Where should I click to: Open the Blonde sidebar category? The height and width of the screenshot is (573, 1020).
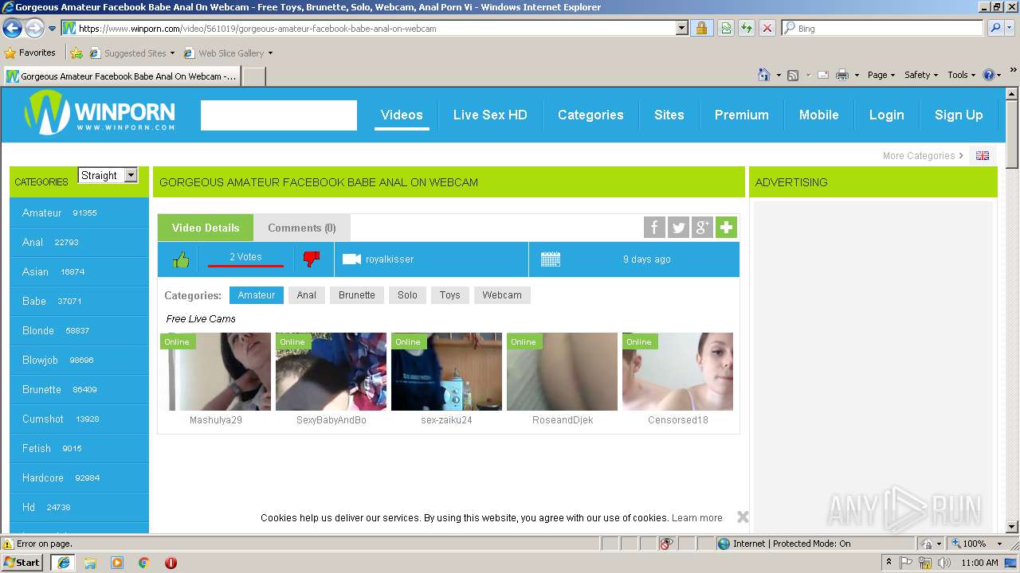click(79, 330)
